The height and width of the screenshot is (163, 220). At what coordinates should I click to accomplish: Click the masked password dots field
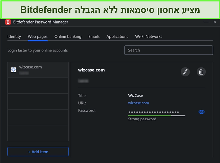154,112
